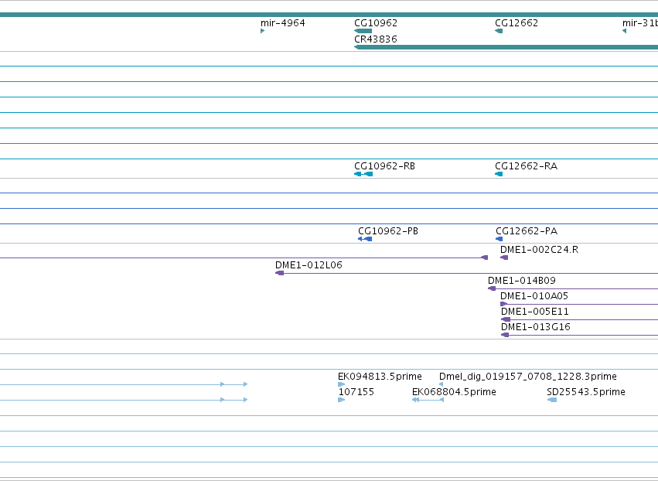Image resolution: width=658 pixels, height=481 pixels.
Task: Select the mir-4964 gene label
Action: pos(282,23)
